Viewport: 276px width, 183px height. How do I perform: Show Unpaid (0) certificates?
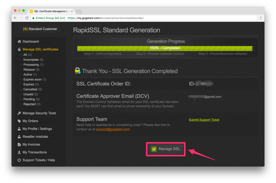(31, 94)
